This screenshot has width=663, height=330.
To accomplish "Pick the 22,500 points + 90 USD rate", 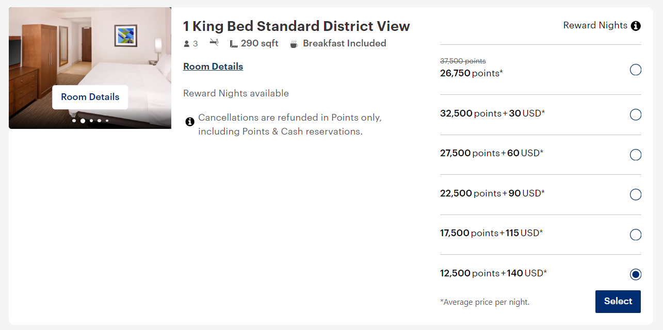I will click(636, 194).
